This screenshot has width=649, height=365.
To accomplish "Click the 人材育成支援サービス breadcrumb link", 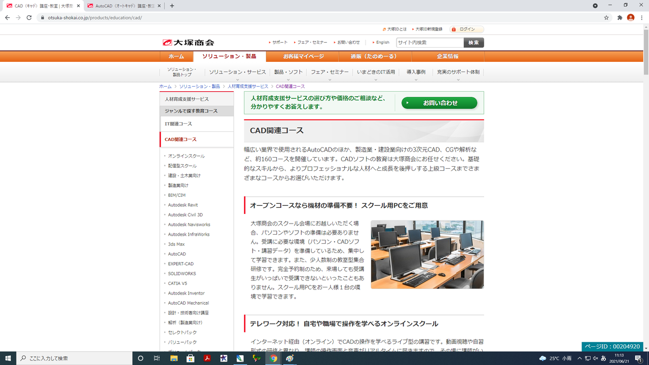I will pyautogui.click(x=248, y=87).
